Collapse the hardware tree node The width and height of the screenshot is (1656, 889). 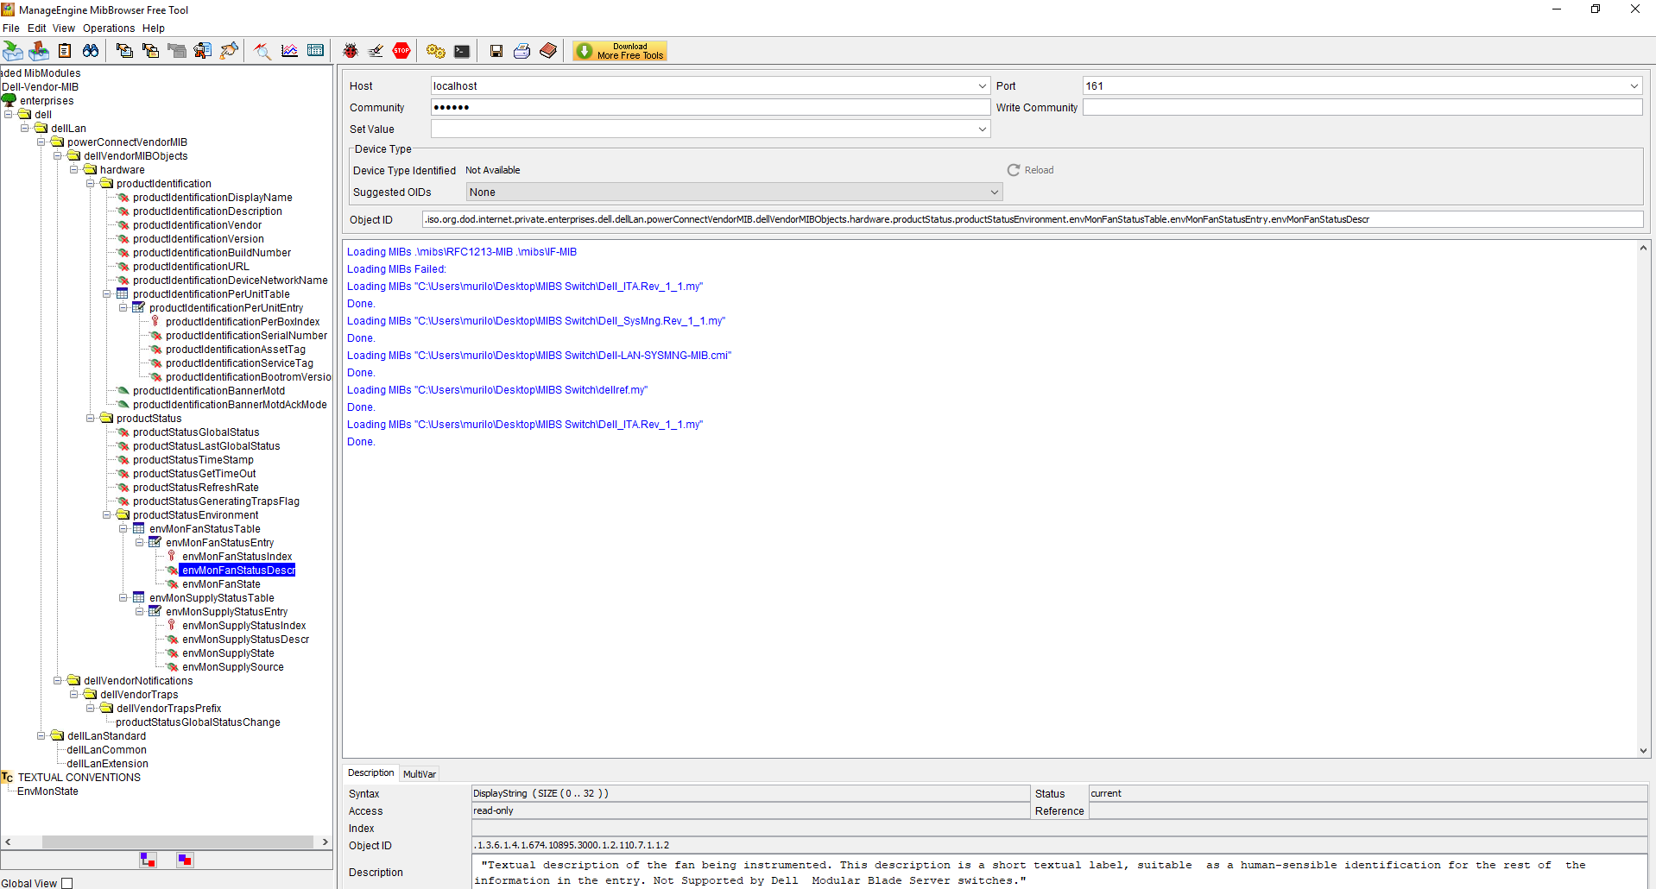pos(74,169)
